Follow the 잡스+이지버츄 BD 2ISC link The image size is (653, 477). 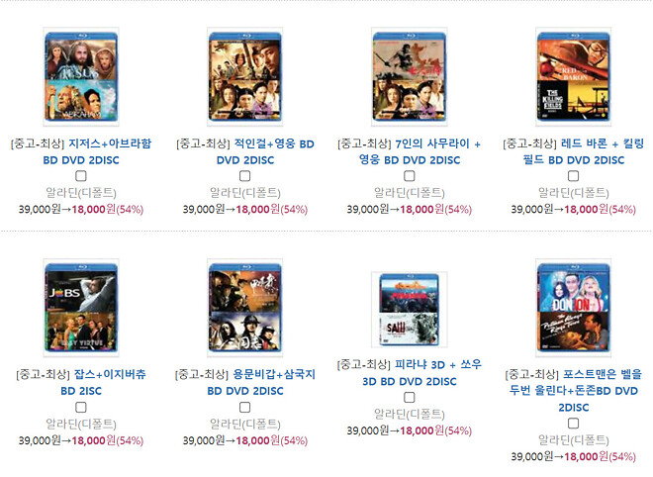coord(103,382)
